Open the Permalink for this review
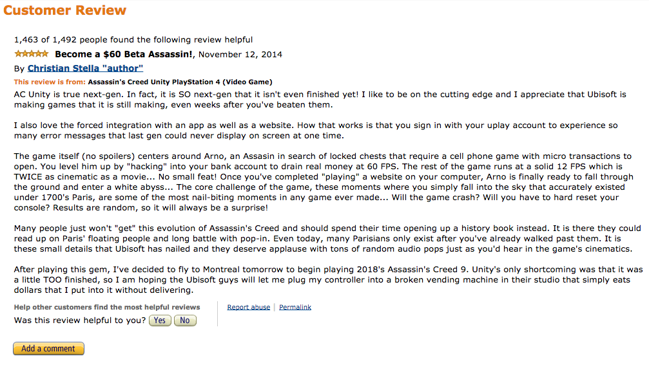This screenshot has width=649, height=372. click(x=295, y=307)
